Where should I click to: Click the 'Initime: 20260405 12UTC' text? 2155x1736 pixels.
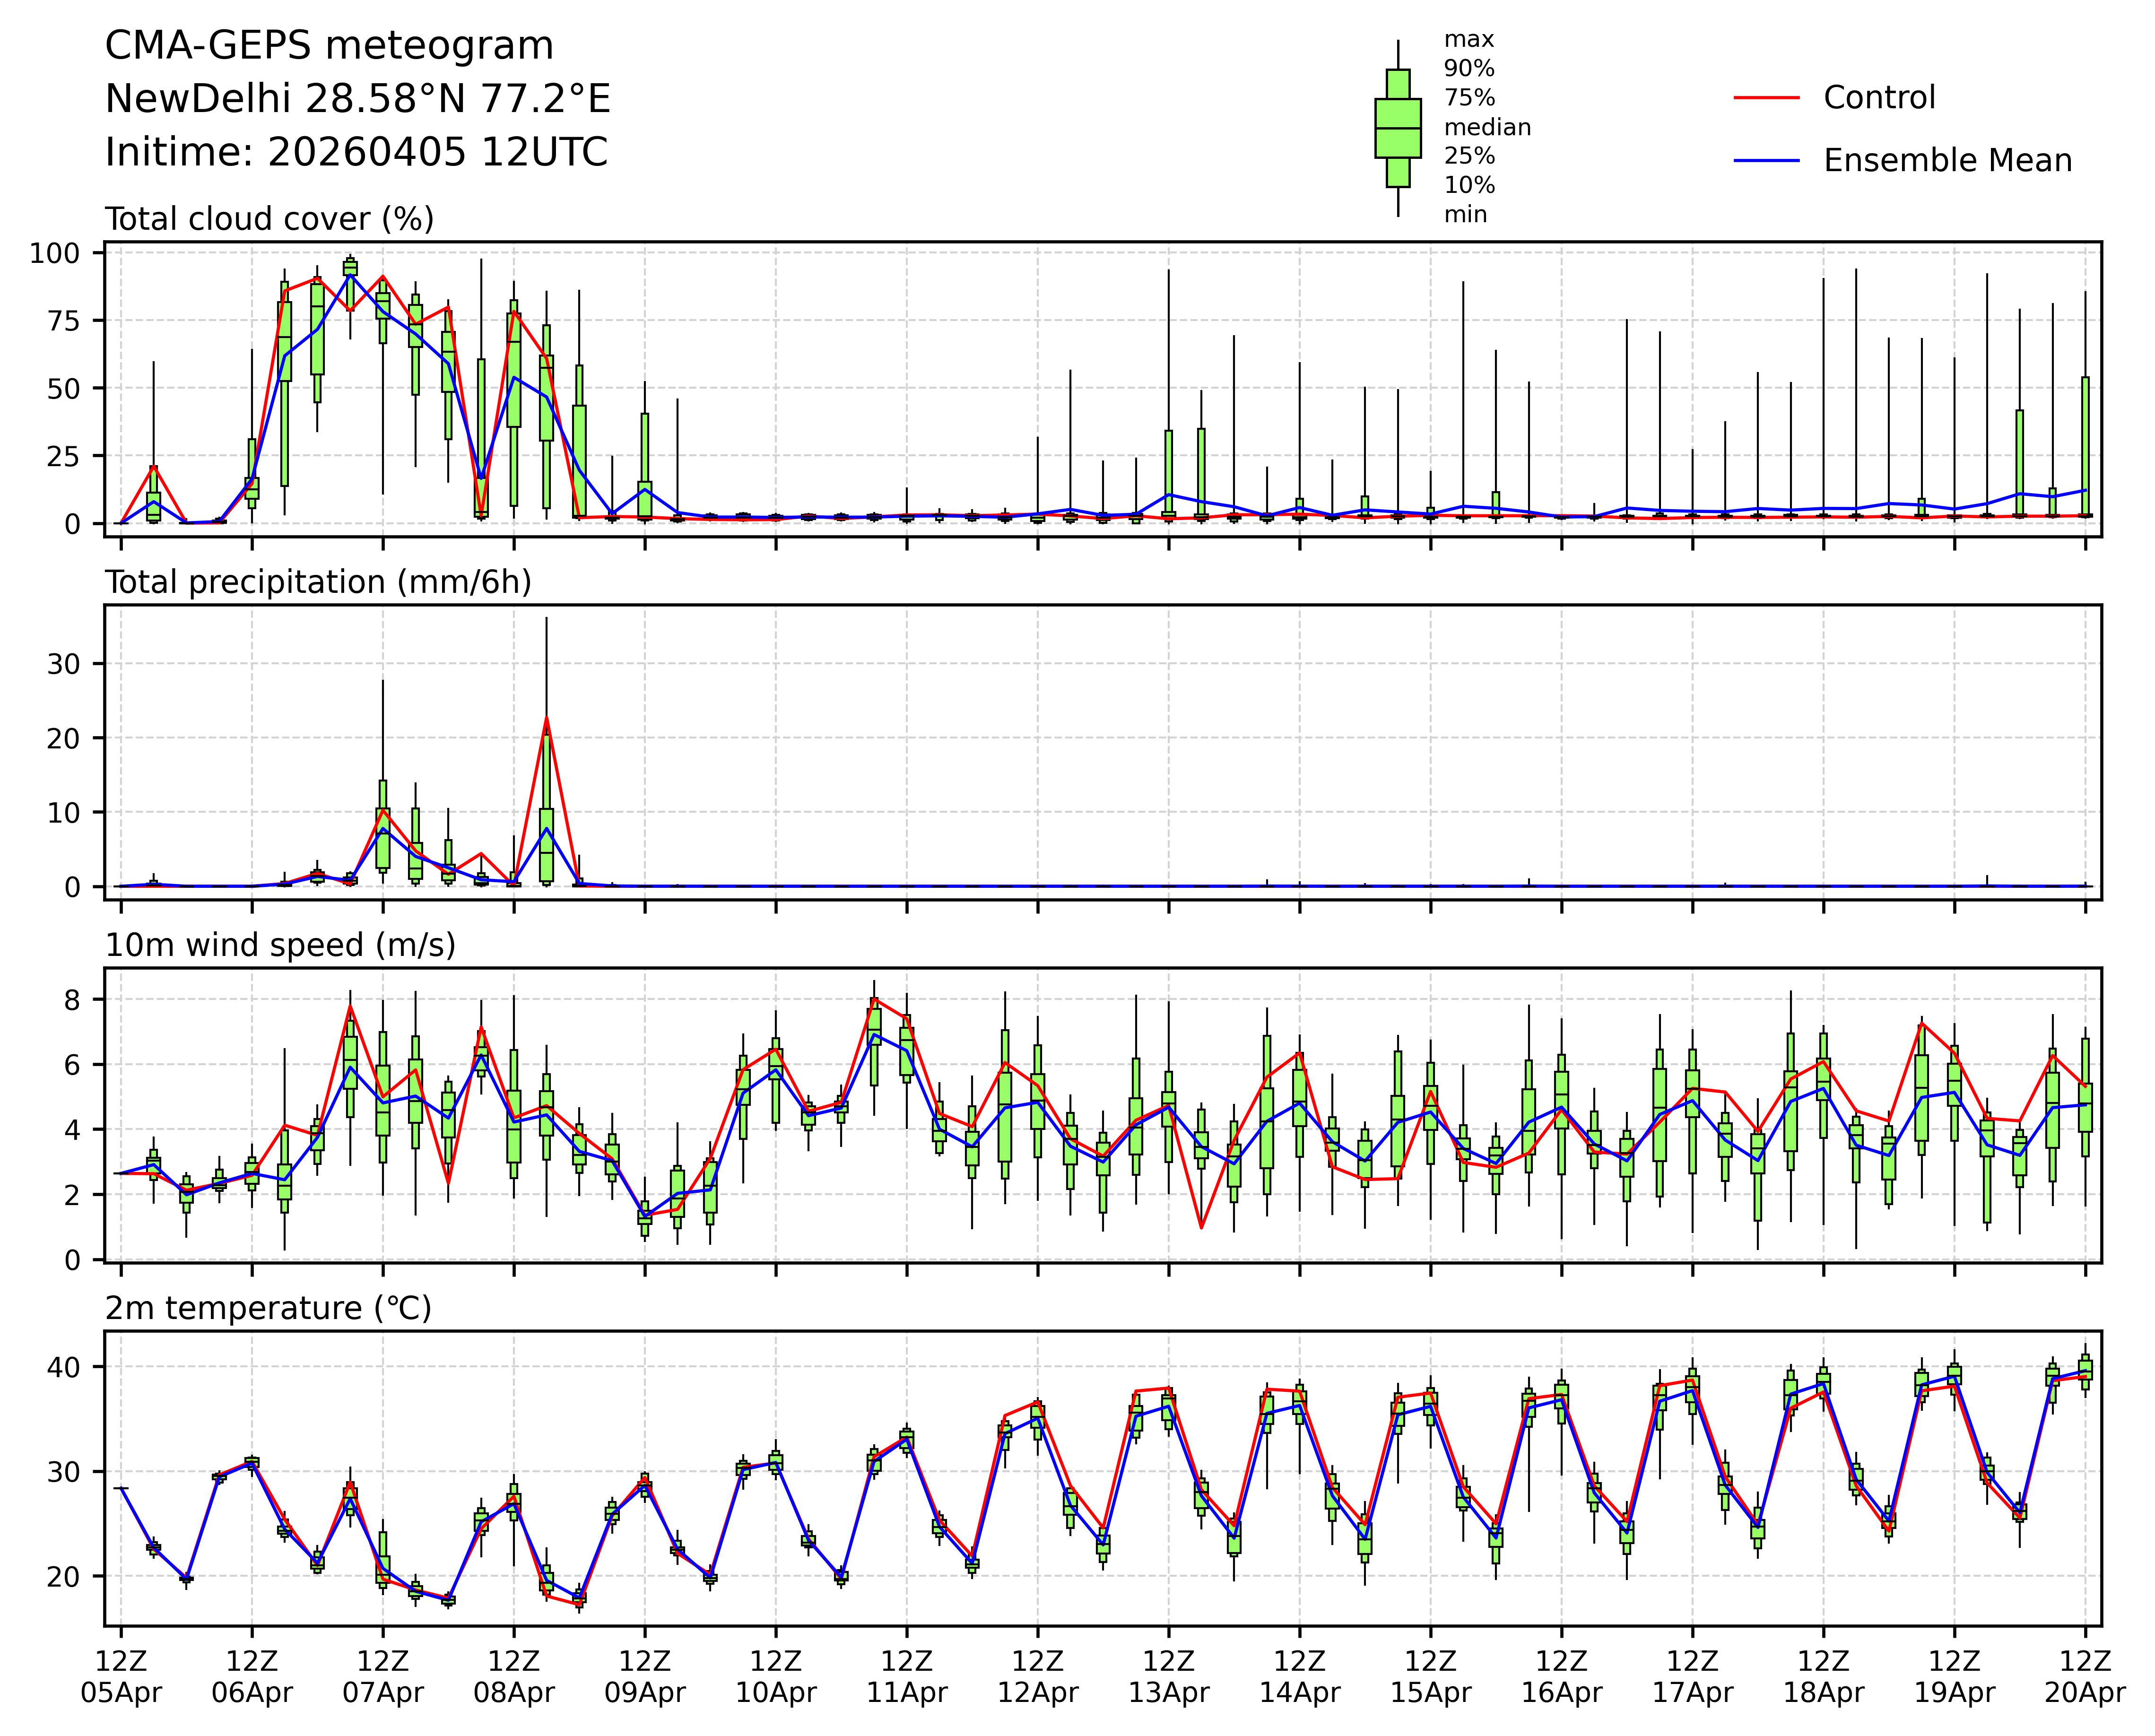coord(356,153)
